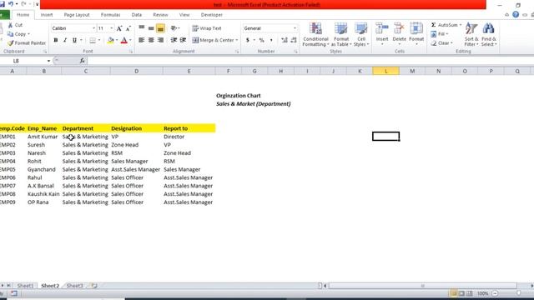Click Increase Decimal icon
534x300 pixels.
click(285, 40)
